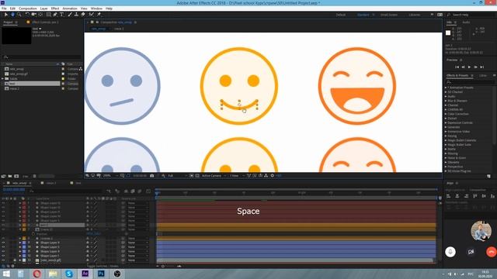497x279 pixels.
Task: Open Photoshop from the taskbar
Action: click(x=101, y=274)
